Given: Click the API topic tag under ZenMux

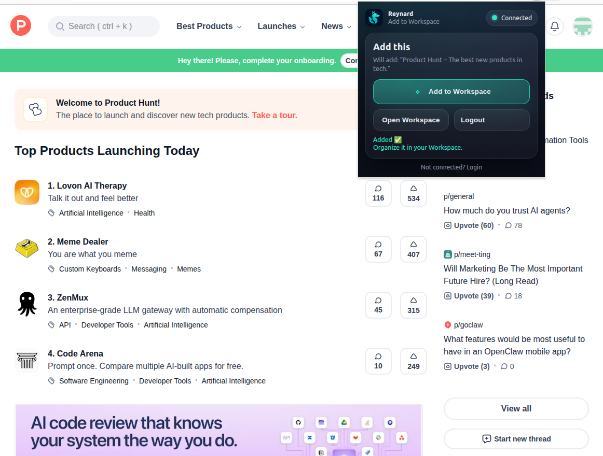Looking at the screenshot, I should (65, 325).
